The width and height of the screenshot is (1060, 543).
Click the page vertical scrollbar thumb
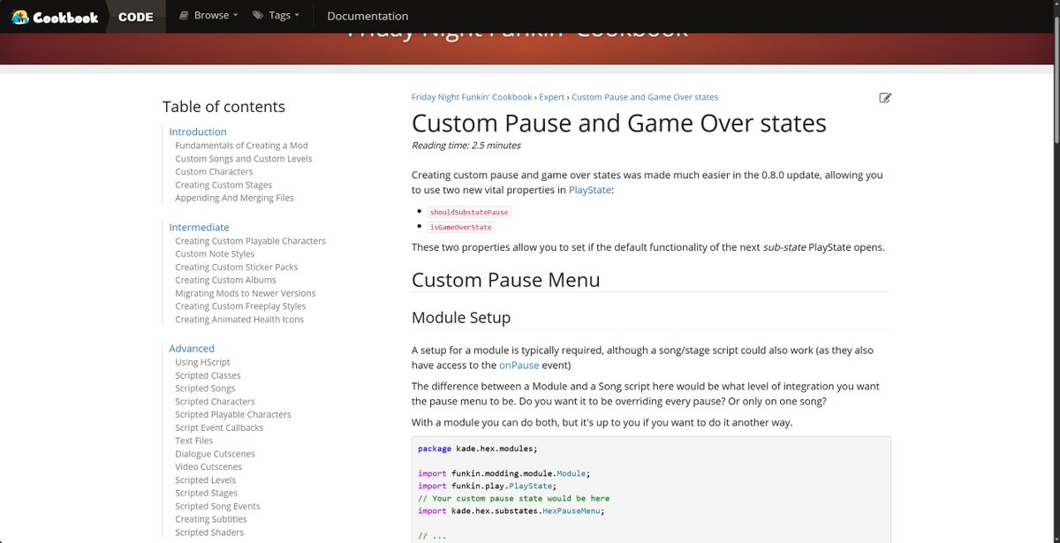tap(1055, 78)
